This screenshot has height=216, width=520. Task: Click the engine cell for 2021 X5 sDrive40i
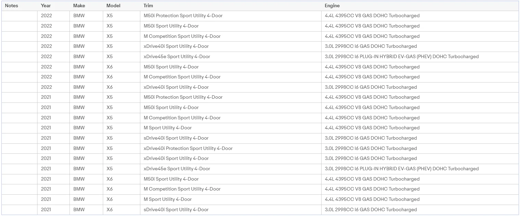point(420,138)
